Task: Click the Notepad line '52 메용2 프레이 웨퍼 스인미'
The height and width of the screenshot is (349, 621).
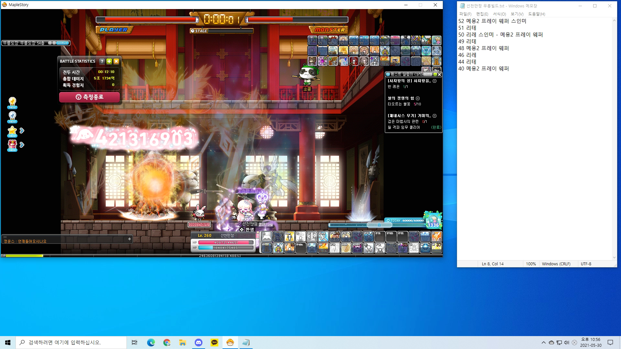Action: (492, 21)
